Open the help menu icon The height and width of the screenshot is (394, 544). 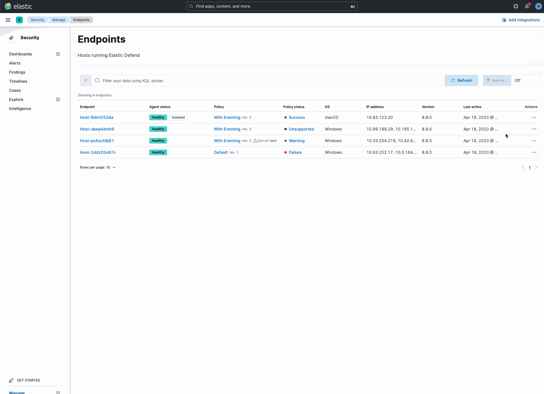(x=516, y=6)
